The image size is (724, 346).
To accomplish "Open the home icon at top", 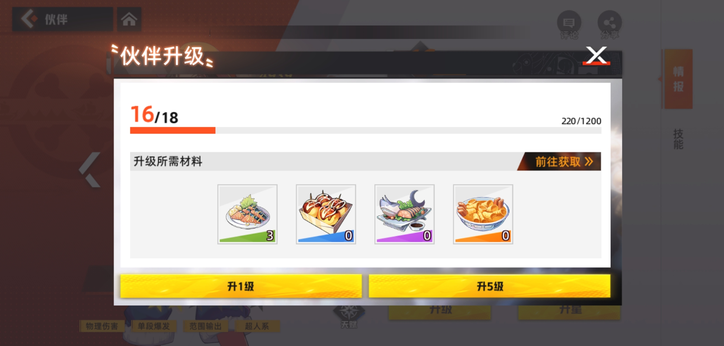I will (x=129, y=19).
